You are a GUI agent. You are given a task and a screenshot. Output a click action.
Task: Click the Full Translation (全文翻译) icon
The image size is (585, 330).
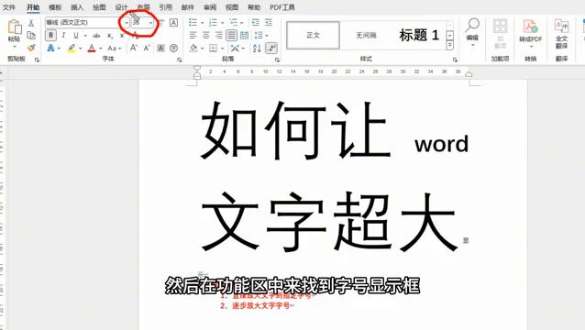point(561,26)
